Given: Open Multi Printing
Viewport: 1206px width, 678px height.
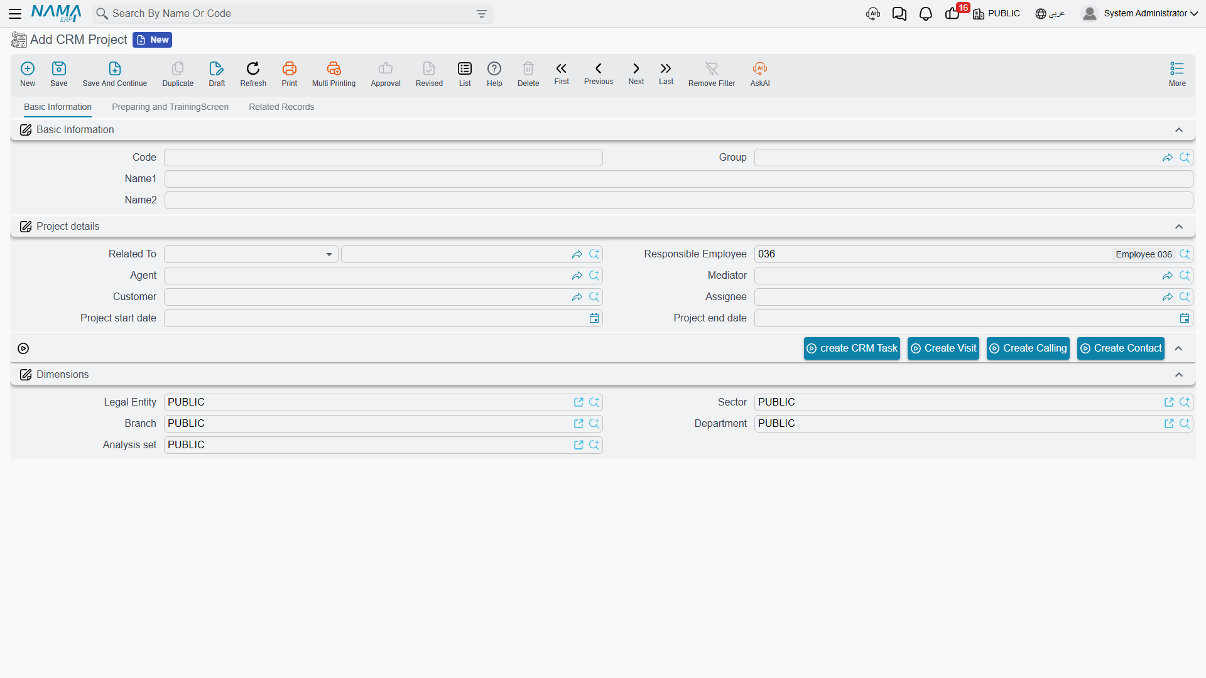Looking at the screenshot, I should point(334,74).
